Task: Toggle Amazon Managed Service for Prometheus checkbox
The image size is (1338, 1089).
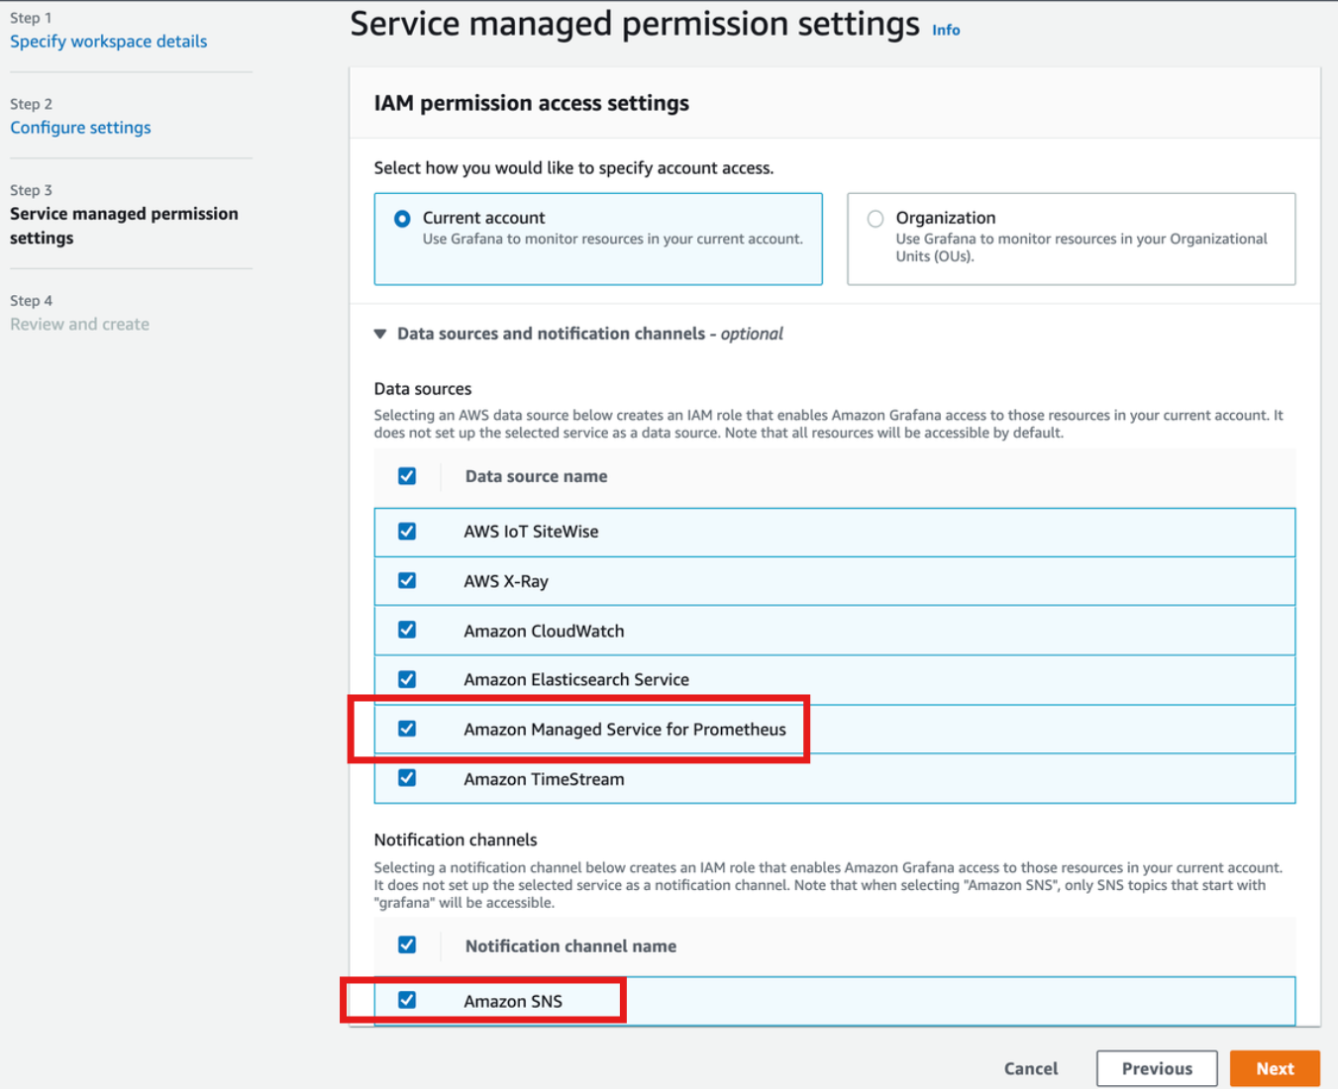Action: [407, 729]
